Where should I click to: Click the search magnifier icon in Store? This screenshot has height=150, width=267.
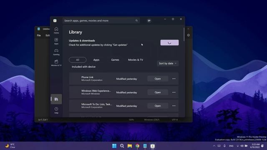pos(136,20)
